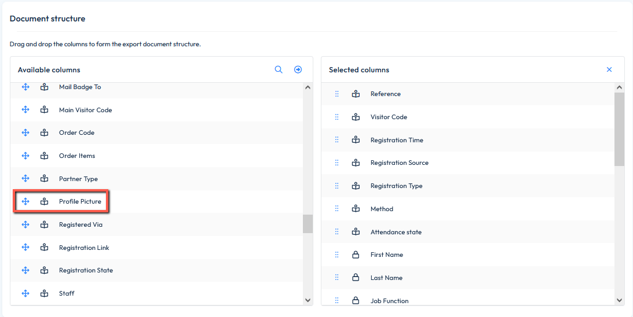Viewport: 633px width, 317px height.
Task: Click the Registration Time selected column
Action: coord(468,140)
